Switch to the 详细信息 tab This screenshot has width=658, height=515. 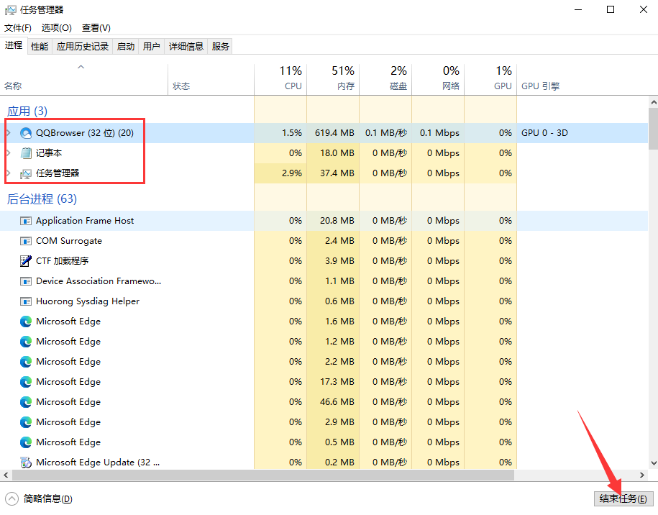coord(186,47)
